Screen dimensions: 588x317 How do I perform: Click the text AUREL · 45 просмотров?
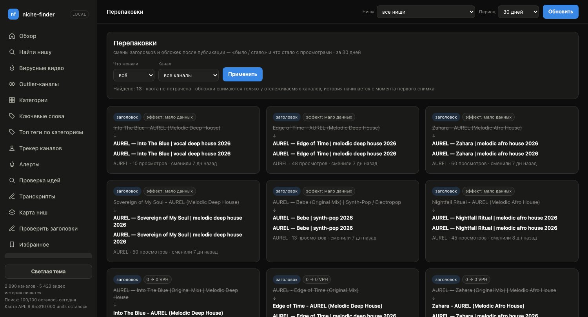pyautogui.click(x=460, y=238)
